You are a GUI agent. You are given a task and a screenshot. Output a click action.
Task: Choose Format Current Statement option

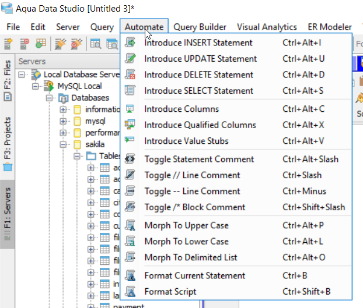[x=195, y=276]
